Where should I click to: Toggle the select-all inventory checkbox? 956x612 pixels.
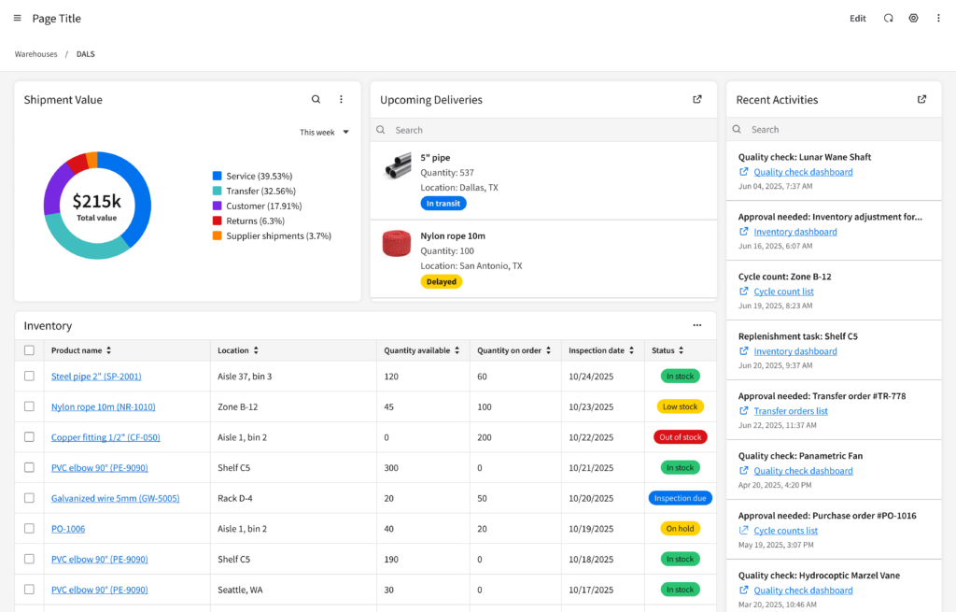click(x=29, y=350)
